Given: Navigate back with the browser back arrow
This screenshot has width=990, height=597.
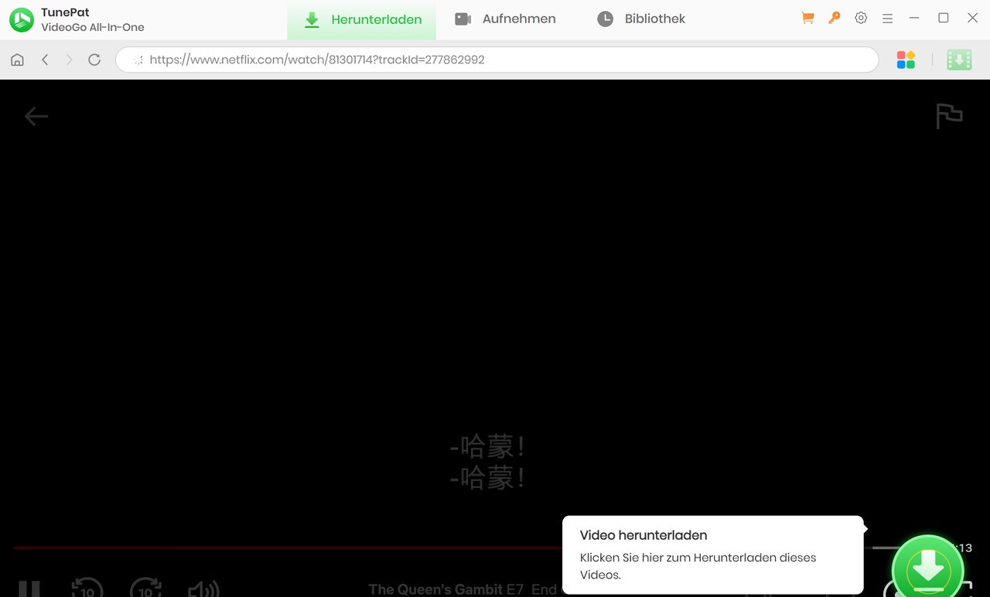Looking at the screenshot, I should (45, 59).
